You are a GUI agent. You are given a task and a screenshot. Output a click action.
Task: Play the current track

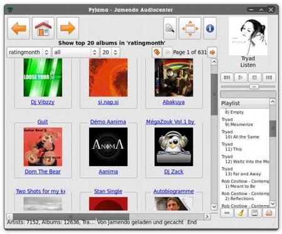point(241,78)
